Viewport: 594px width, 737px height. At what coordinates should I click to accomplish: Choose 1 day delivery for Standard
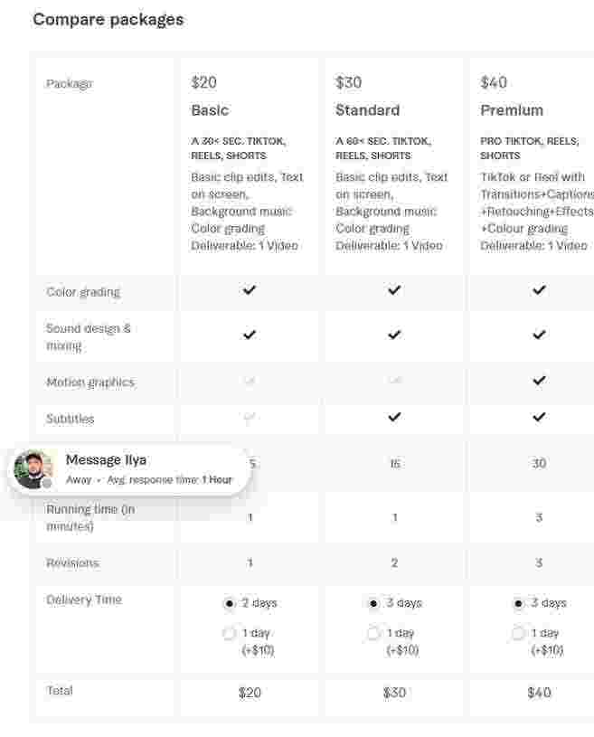374,633
